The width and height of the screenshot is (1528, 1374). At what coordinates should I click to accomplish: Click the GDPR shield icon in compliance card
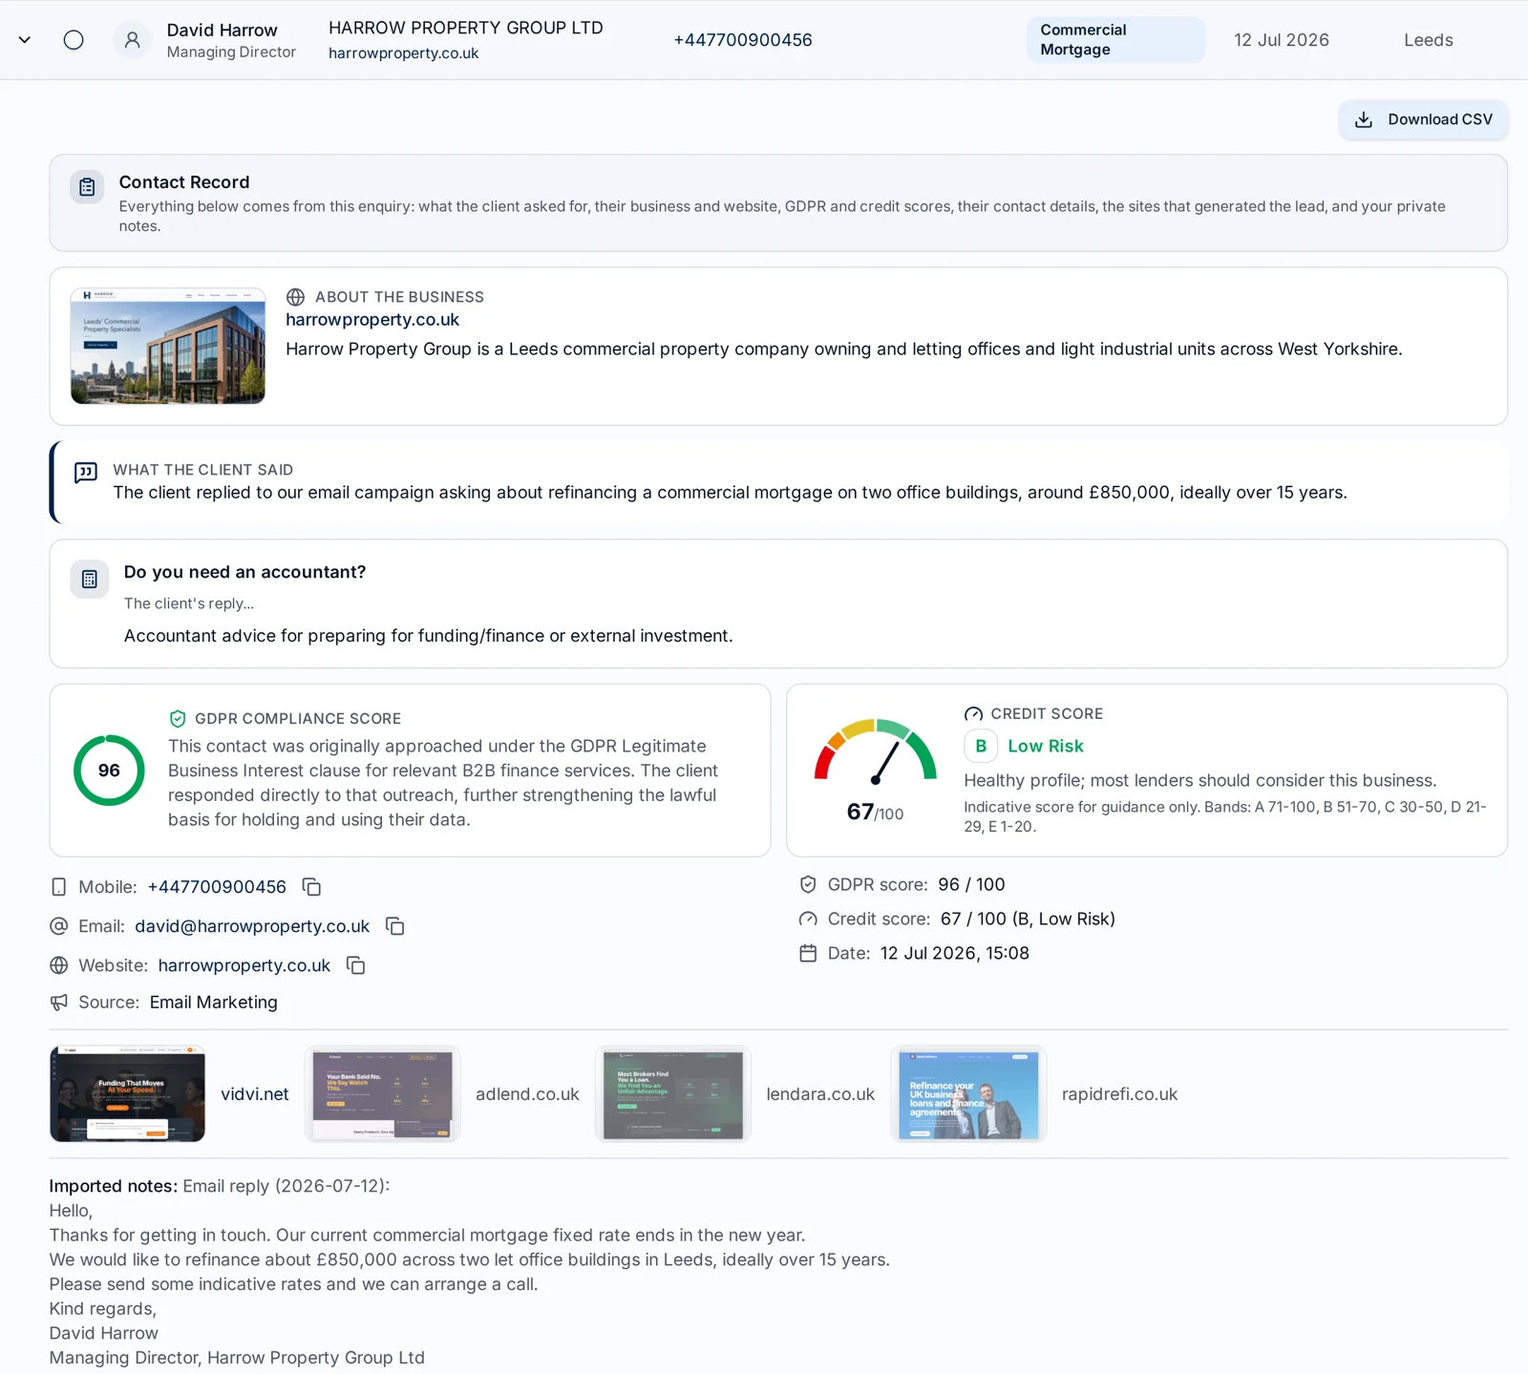point(178,719)
